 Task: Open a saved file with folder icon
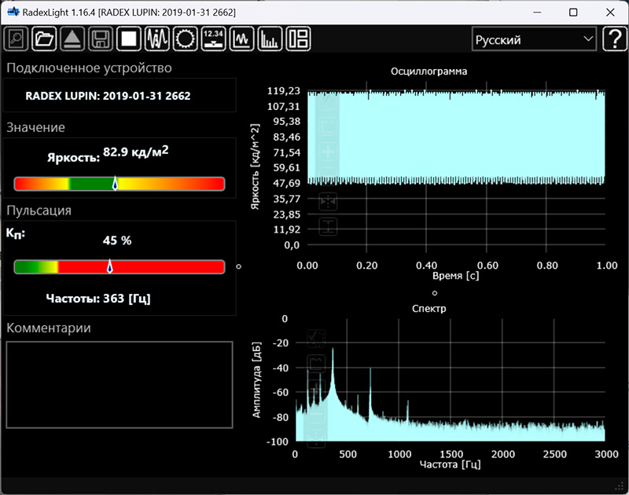point(44,38)
